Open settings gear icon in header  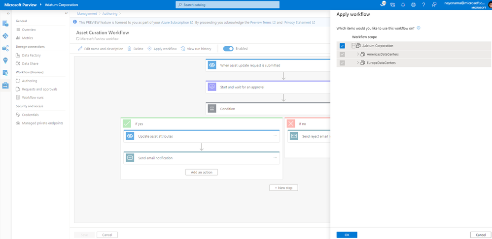(413, 5)
